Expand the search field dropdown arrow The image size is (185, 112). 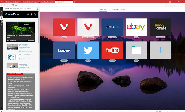pos(184,5)
